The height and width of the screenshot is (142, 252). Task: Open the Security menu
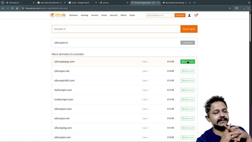114,15
